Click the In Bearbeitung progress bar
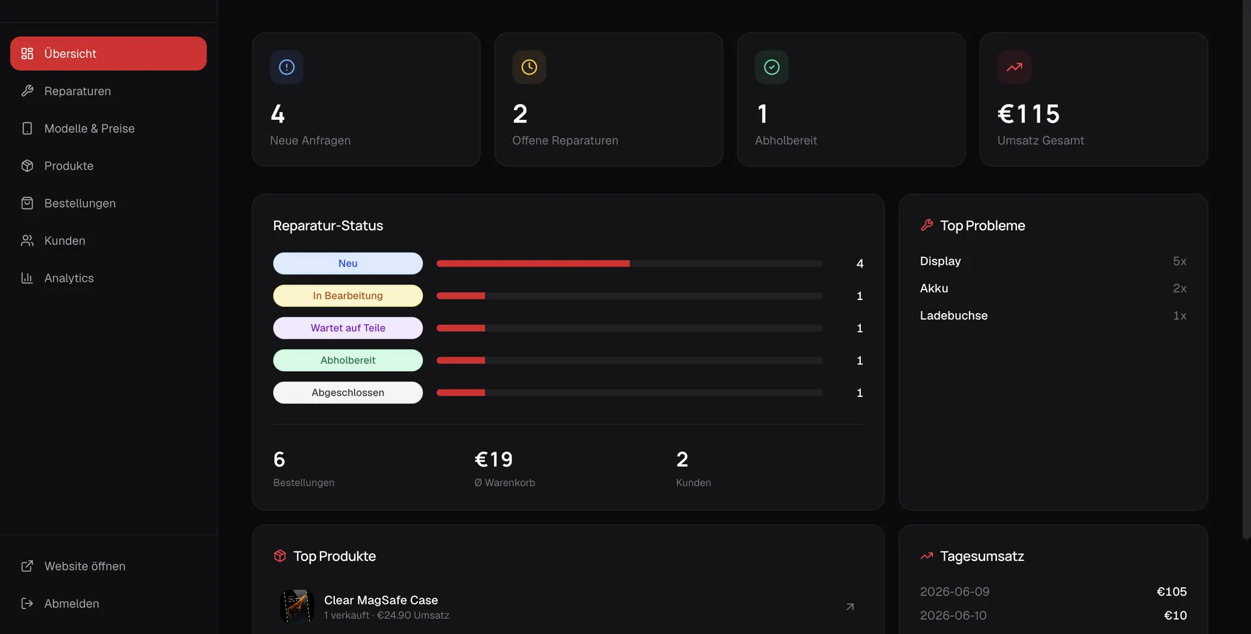This screenshot has width=1251, height=634. point(629,296)
